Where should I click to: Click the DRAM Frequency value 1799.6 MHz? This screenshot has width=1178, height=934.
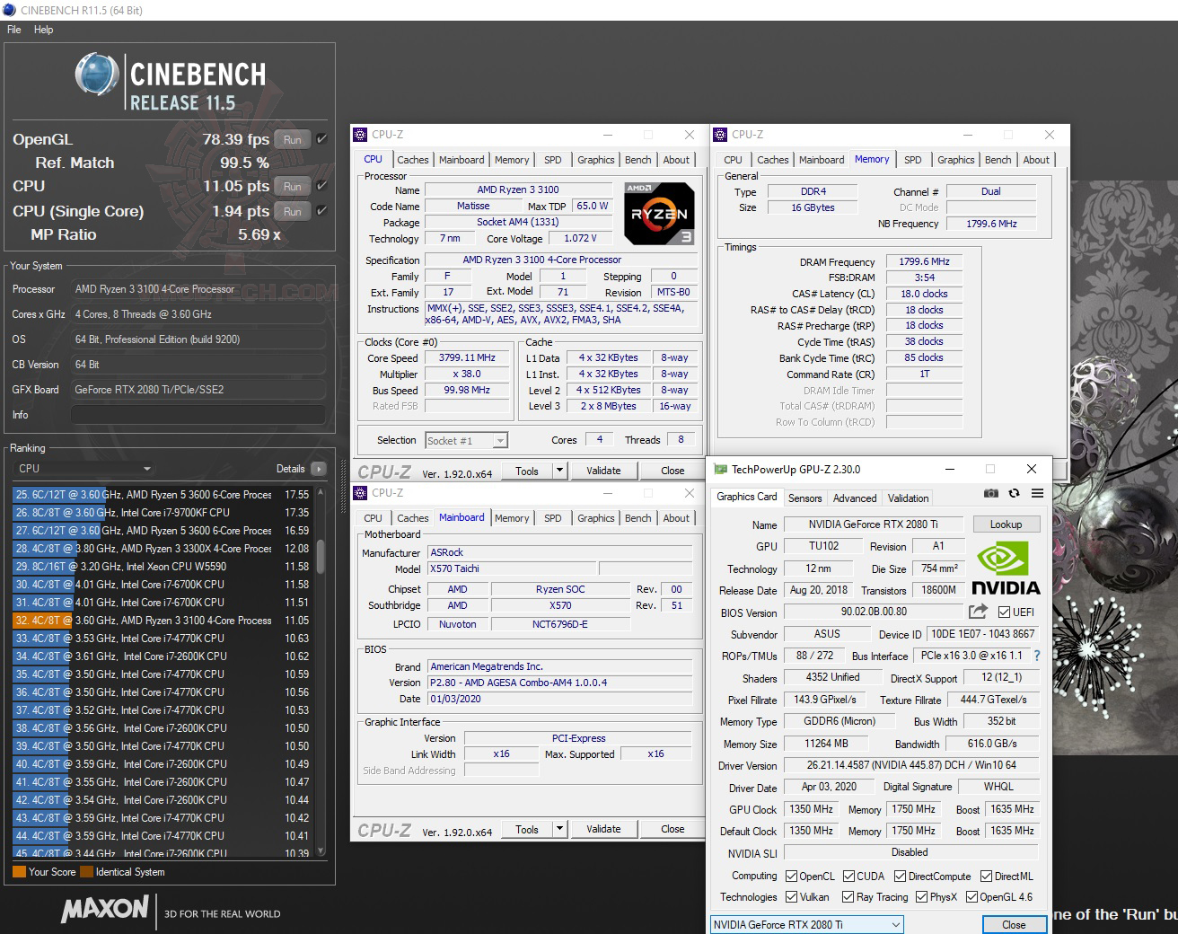tap(924, 261)
